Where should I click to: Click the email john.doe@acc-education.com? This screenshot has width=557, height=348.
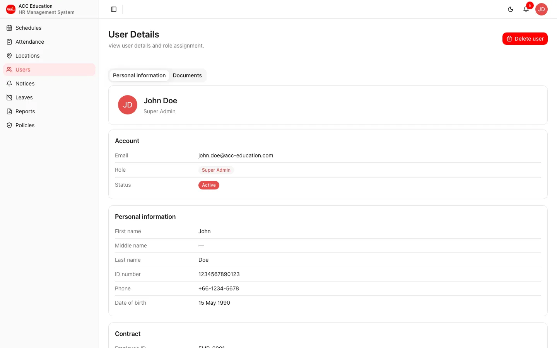(x=236, y=155)
